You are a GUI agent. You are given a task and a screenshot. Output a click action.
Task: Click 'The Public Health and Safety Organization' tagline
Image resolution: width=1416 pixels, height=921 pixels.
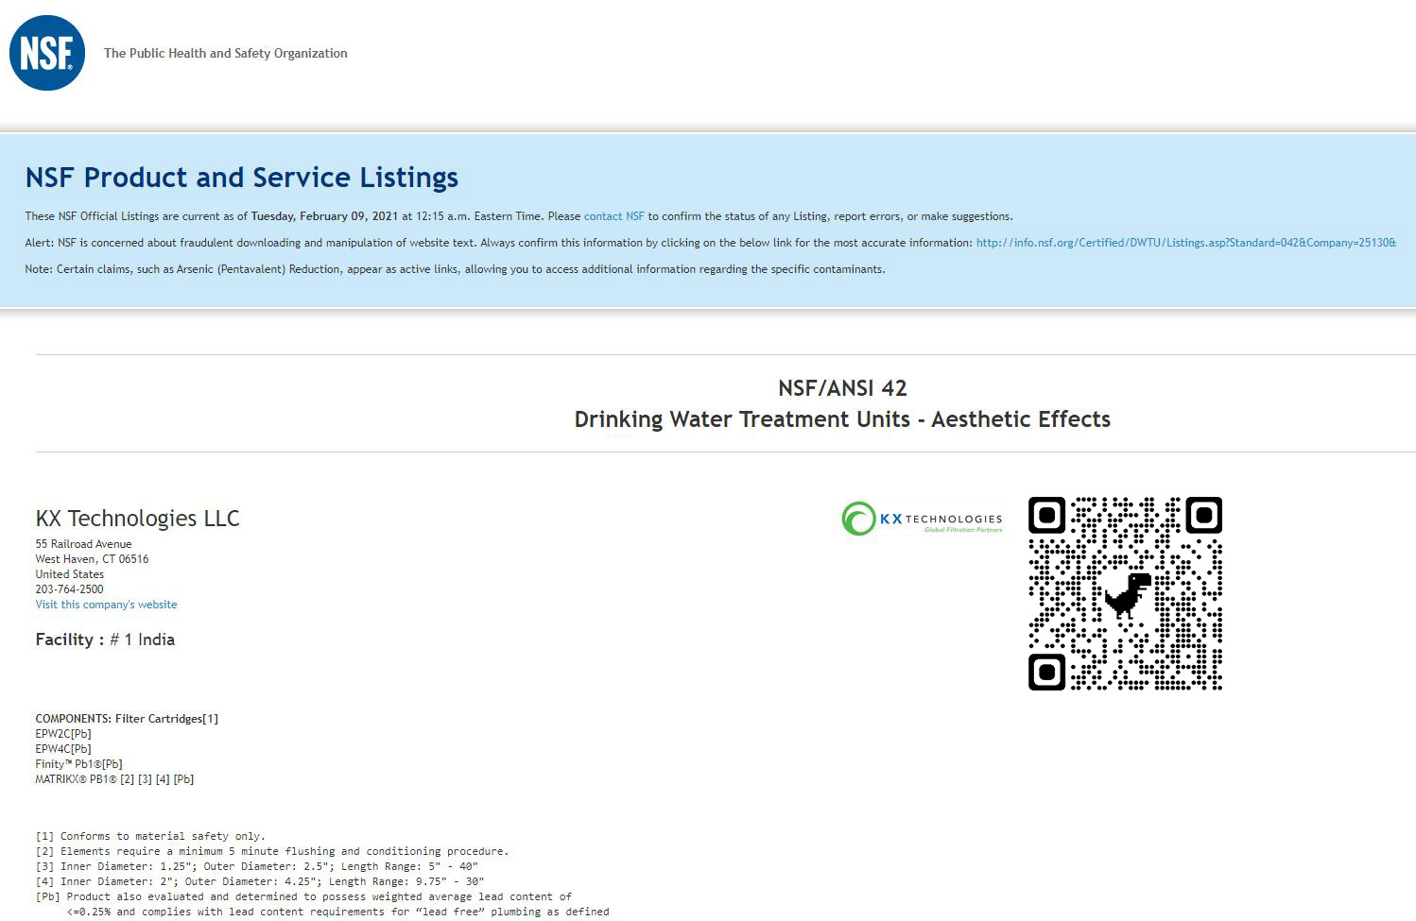coord(226,54)
